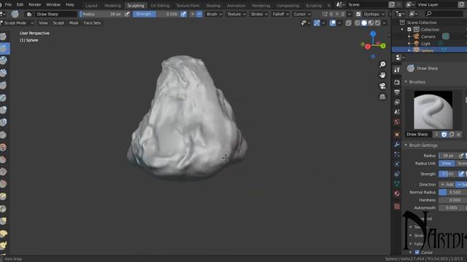
Task: Toggle the Cursor panel checkbox
Action: pos(417,253)
